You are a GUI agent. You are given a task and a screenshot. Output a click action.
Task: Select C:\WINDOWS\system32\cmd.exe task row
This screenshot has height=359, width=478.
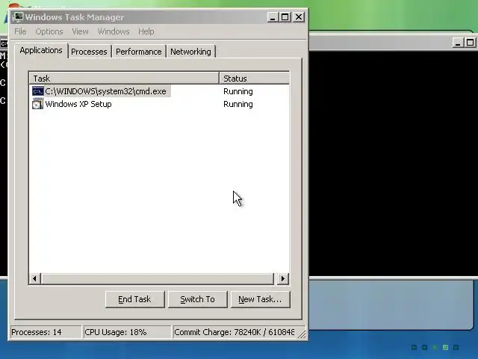[x=159, y=91]
